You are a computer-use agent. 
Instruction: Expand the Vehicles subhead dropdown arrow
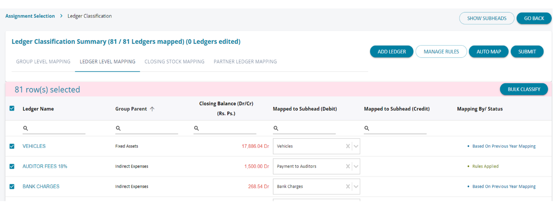pyautogui.click(x=356, y=146)
